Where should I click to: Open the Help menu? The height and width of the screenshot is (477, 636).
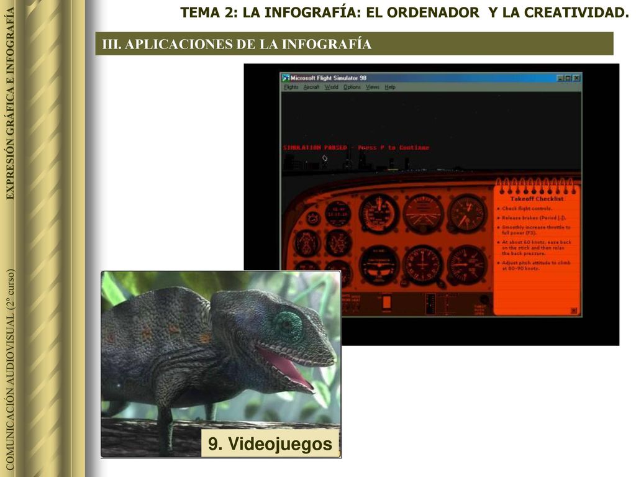point(390,87)
